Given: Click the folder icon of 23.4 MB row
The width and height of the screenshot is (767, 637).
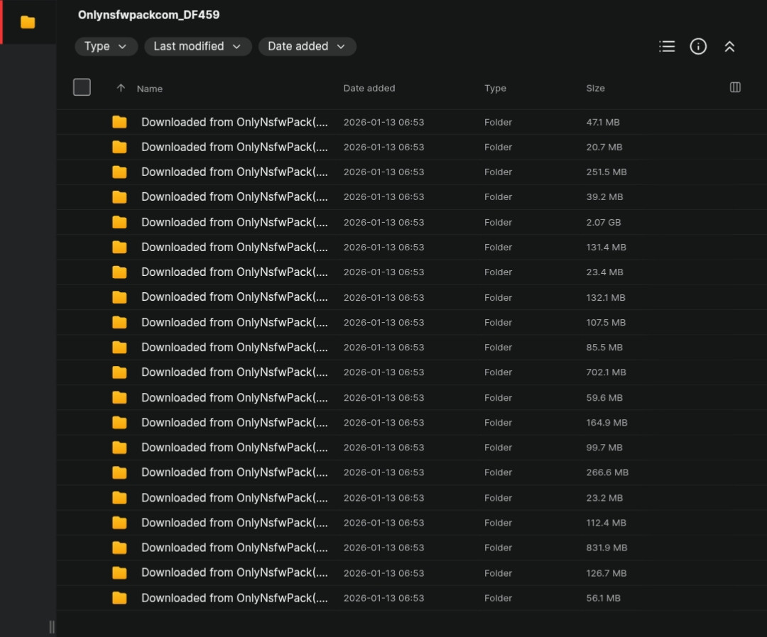Looking at the screenshot, I should (x=119, y=272).
